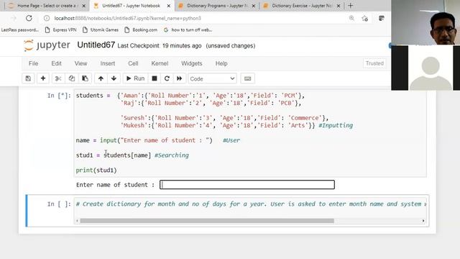Click the save and checkpoint icon
Image resolution: width=460 pixels, height=259 pixels.
point(28,78)
